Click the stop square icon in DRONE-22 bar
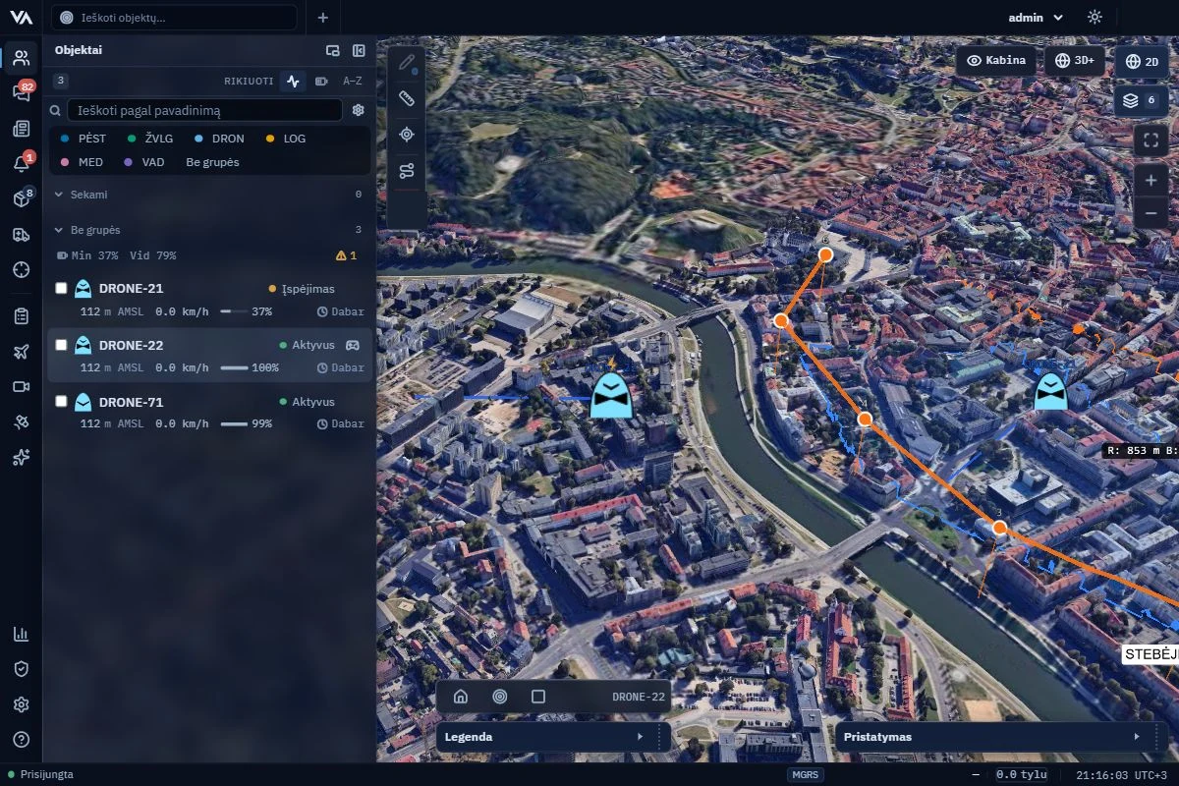This screenshot has height=786, width=1179. (x=537, y=697)
